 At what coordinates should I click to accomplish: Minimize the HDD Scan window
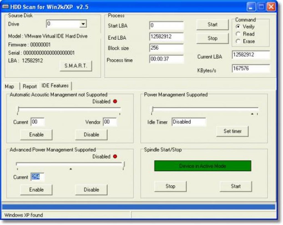(x=251, y=7)
